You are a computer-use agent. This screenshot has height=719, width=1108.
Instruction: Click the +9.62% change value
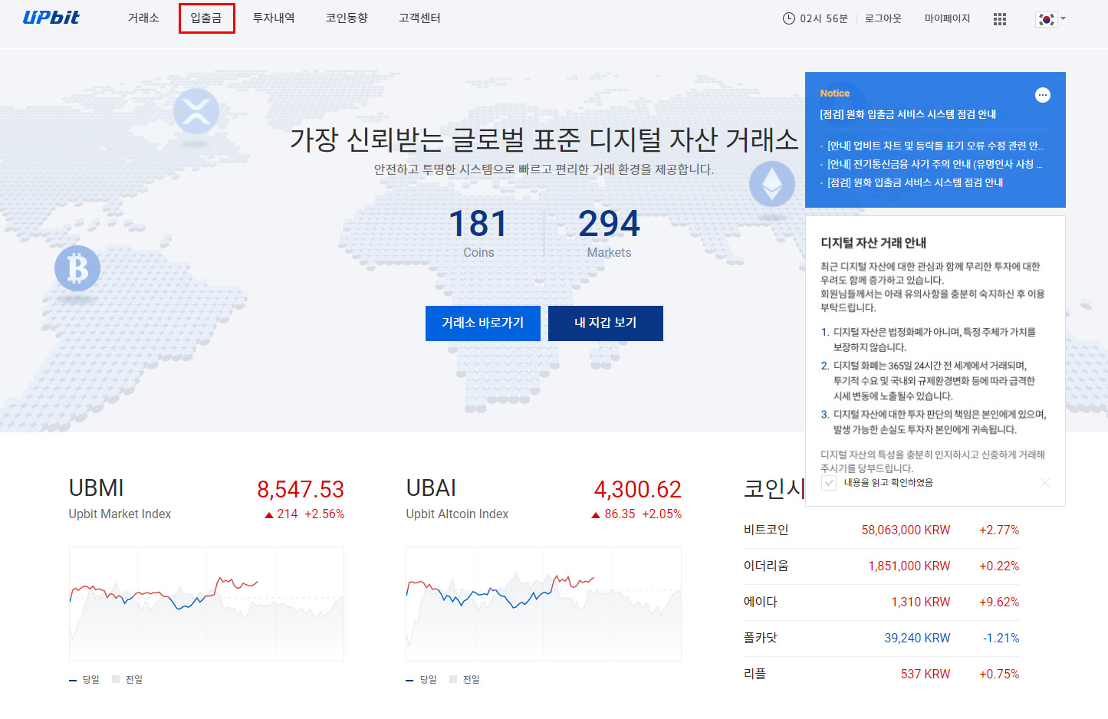point(999,602)
